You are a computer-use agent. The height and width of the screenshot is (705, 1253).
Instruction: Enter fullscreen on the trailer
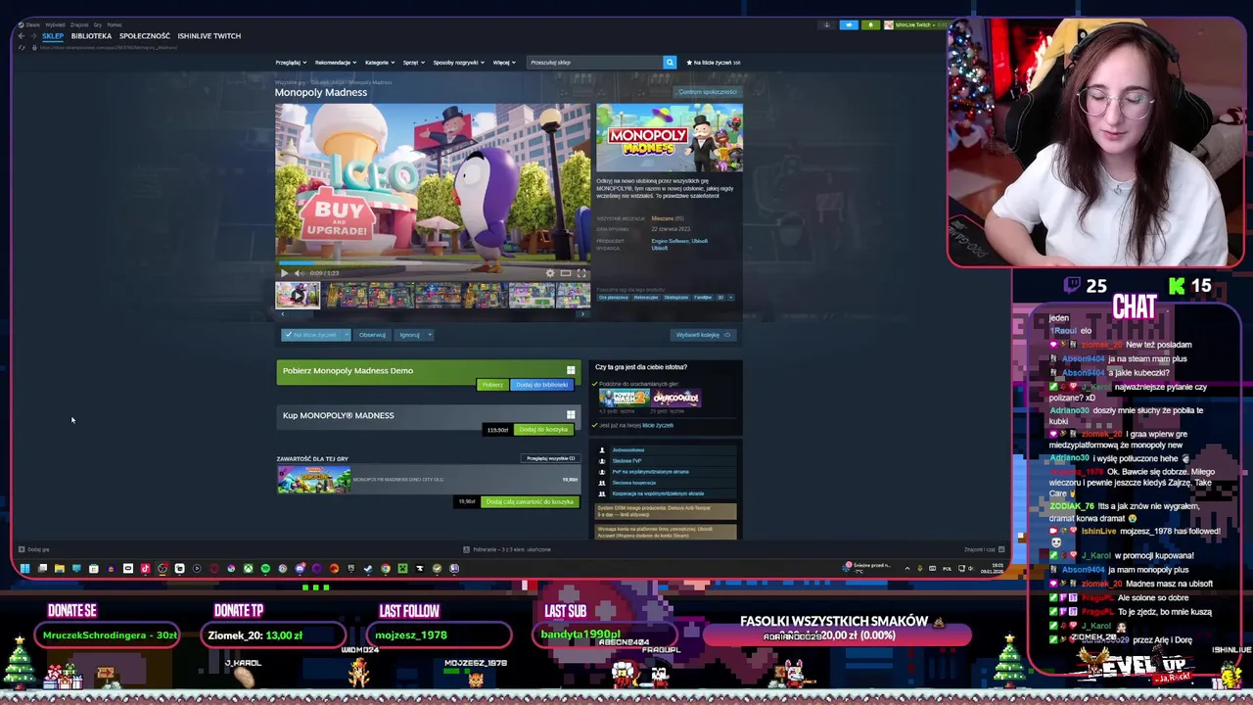[x=580, y=273]
